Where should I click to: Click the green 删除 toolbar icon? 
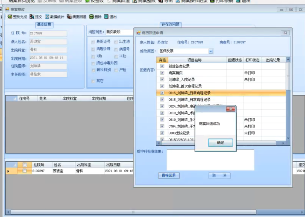pyautogui.click(x=91, y=17)
